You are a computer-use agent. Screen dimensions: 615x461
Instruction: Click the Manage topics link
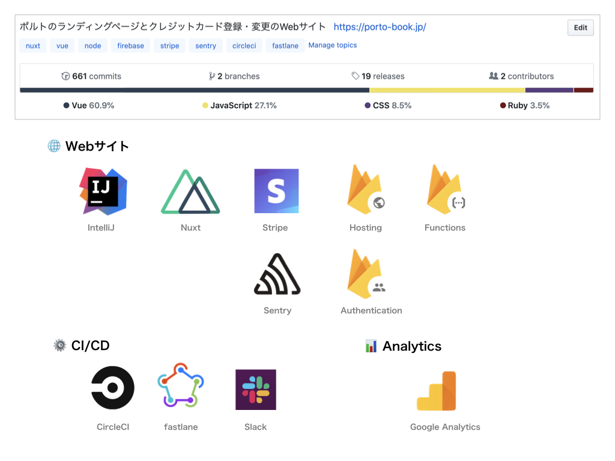point(333,45)
